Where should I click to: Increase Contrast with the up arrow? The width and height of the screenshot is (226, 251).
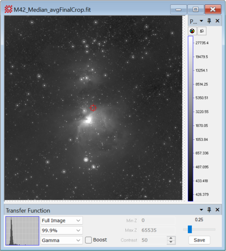click(171, 238)
